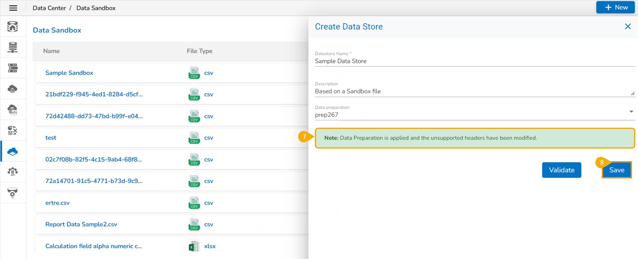Click the data center home sidebar icon

[x=13, y=27]
